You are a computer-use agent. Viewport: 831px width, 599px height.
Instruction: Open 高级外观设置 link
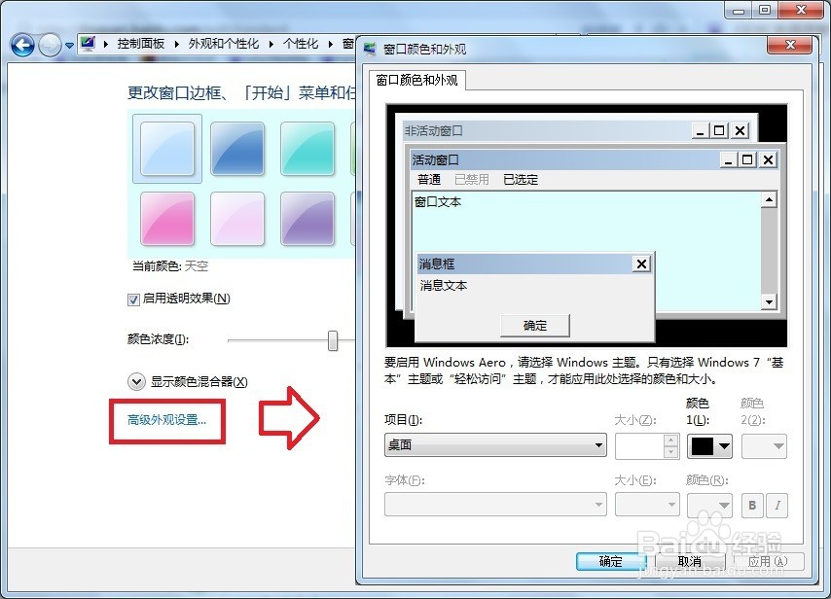[x=166, y=420]
